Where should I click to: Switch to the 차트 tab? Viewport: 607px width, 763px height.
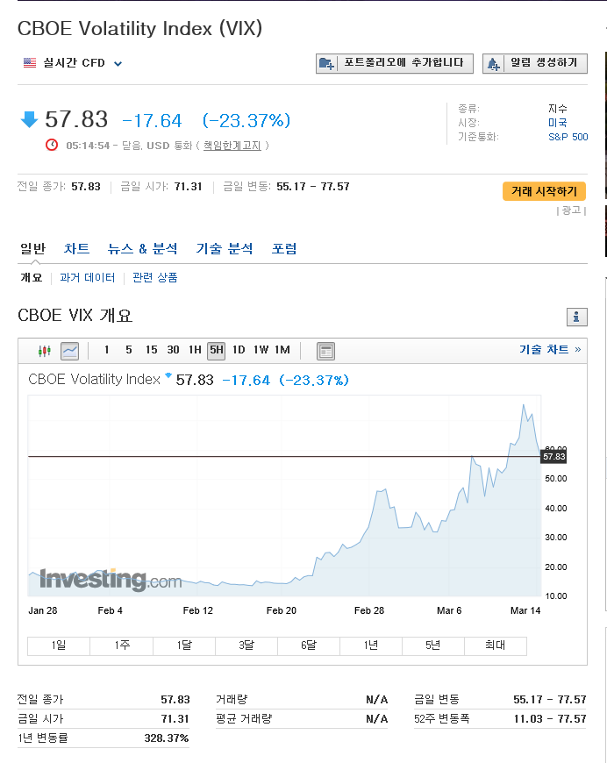(x=76, y=248)
